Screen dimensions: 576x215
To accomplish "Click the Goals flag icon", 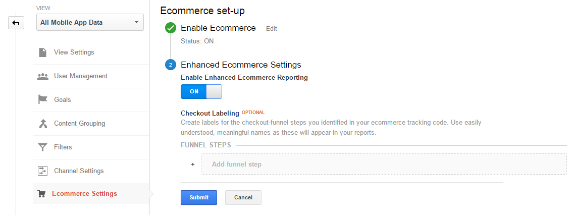I will (43, 99).
